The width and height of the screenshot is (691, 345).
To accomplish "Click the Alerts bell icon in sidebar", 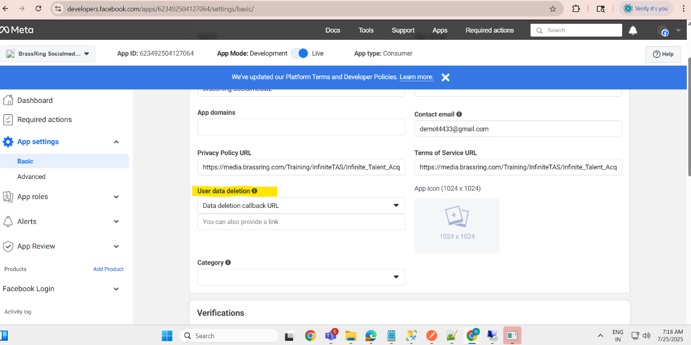I will point(8,221).
